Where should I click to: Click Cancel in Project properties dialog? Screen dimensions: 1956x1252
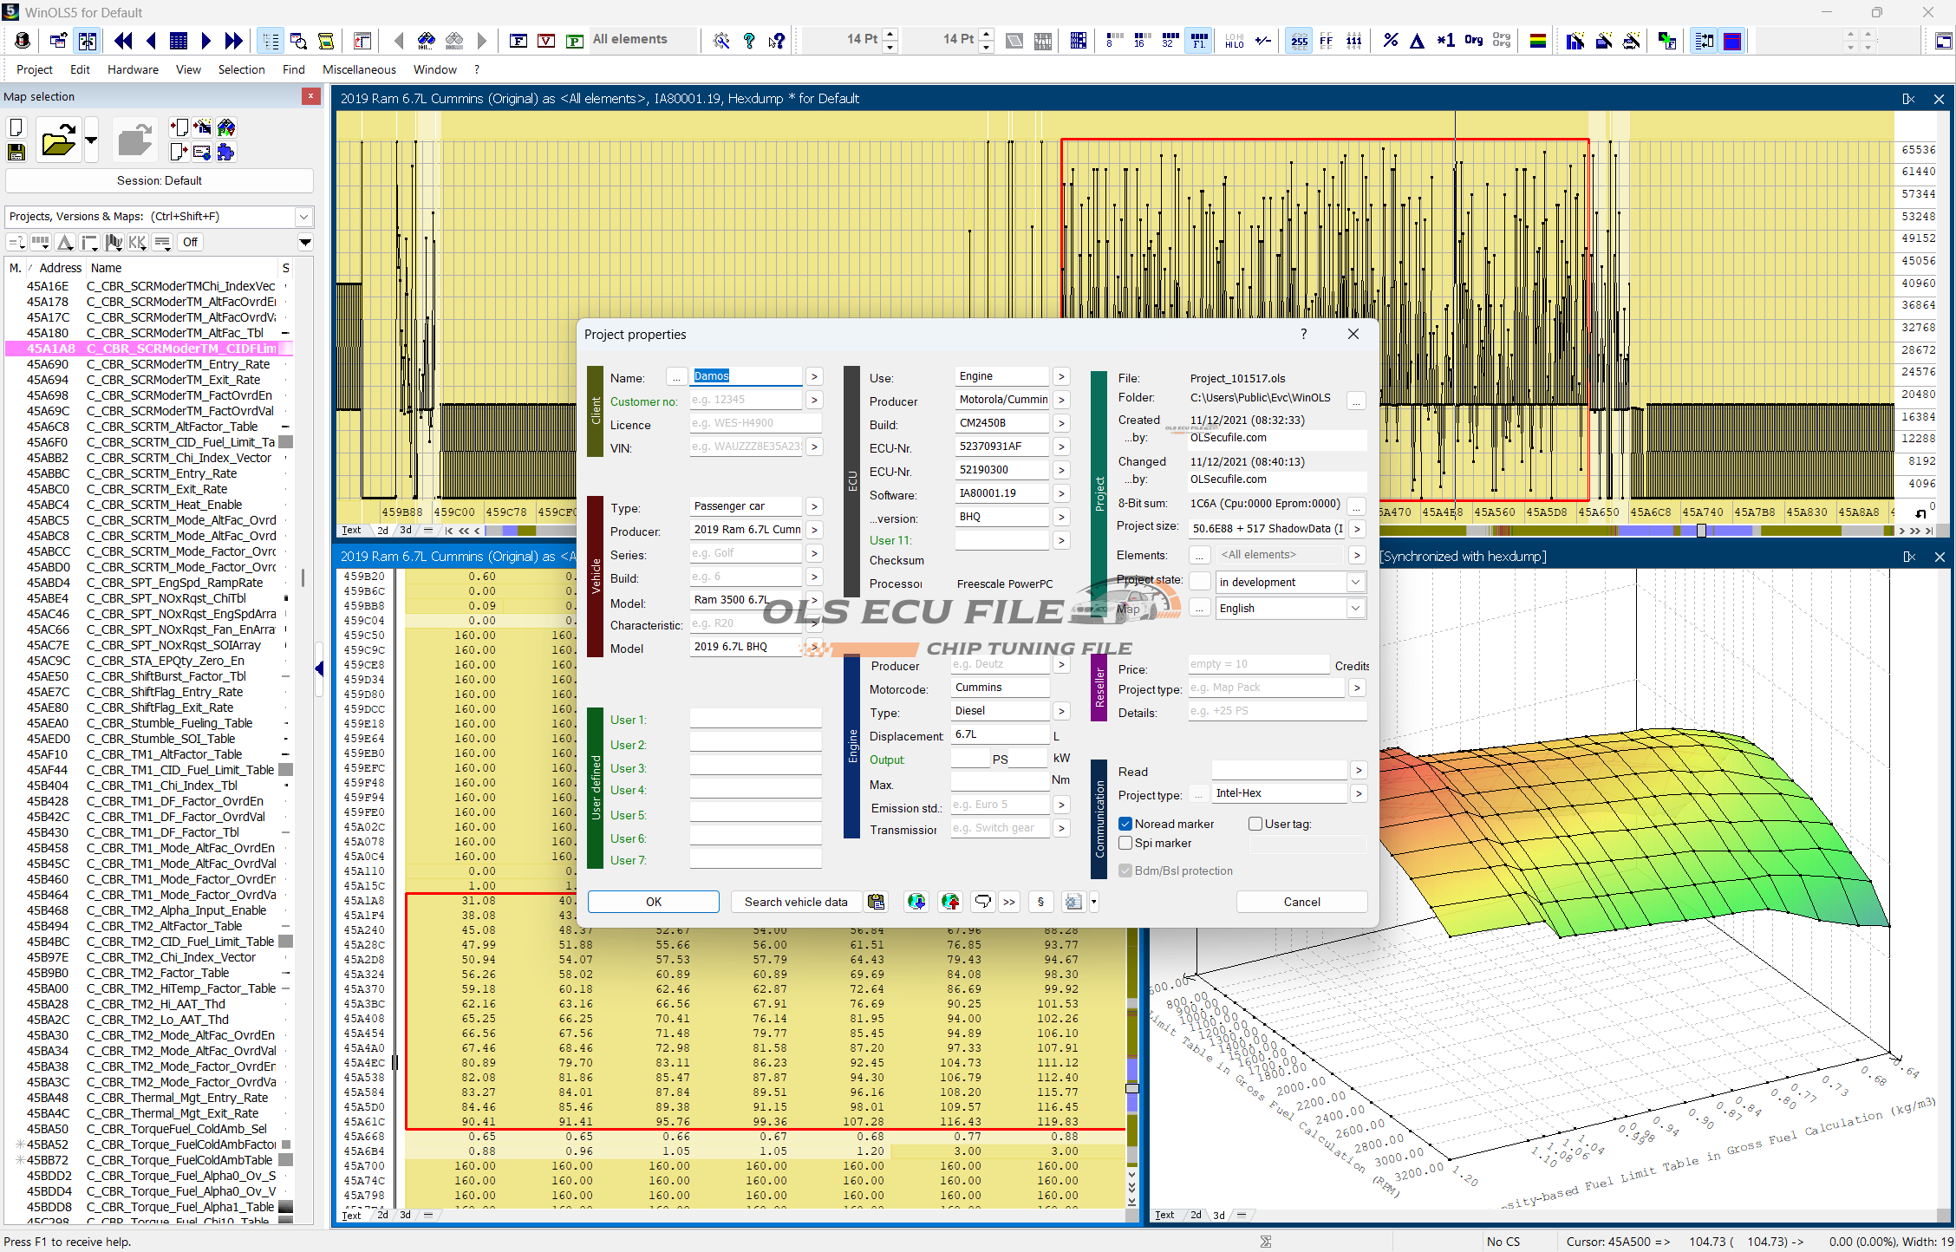point(1301,902)
